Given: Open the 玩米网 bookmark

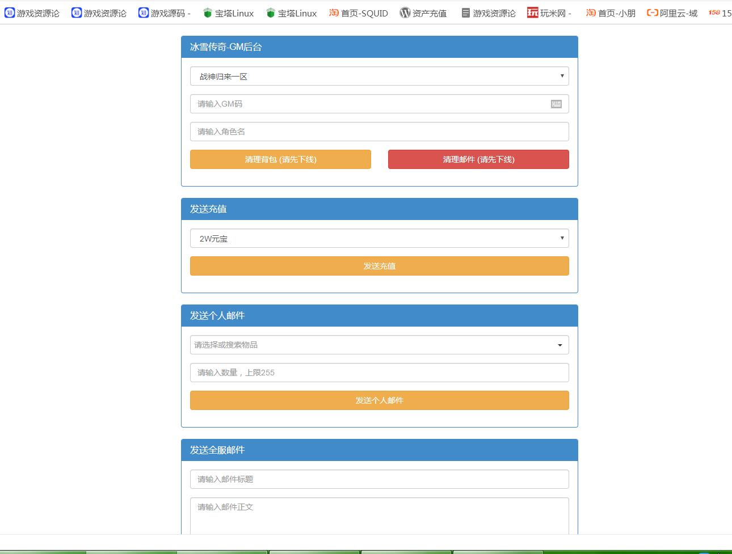Looking at the screenshot, I should [x=549, y=13].
